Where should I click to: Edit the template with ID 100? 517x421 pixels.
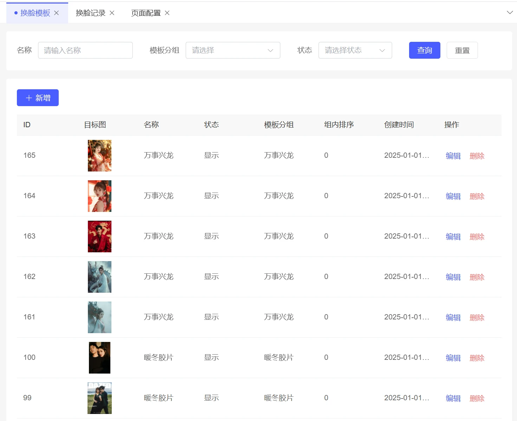[453, 358]
